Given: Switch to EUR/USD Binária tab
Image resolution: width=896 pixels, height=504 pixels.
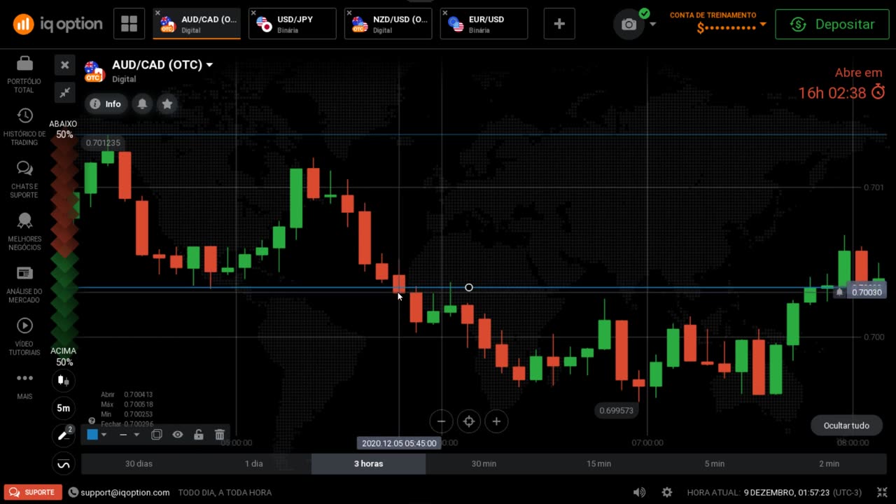Looking at the screenshot, I should pyautogui.click(x=484, y=24).
